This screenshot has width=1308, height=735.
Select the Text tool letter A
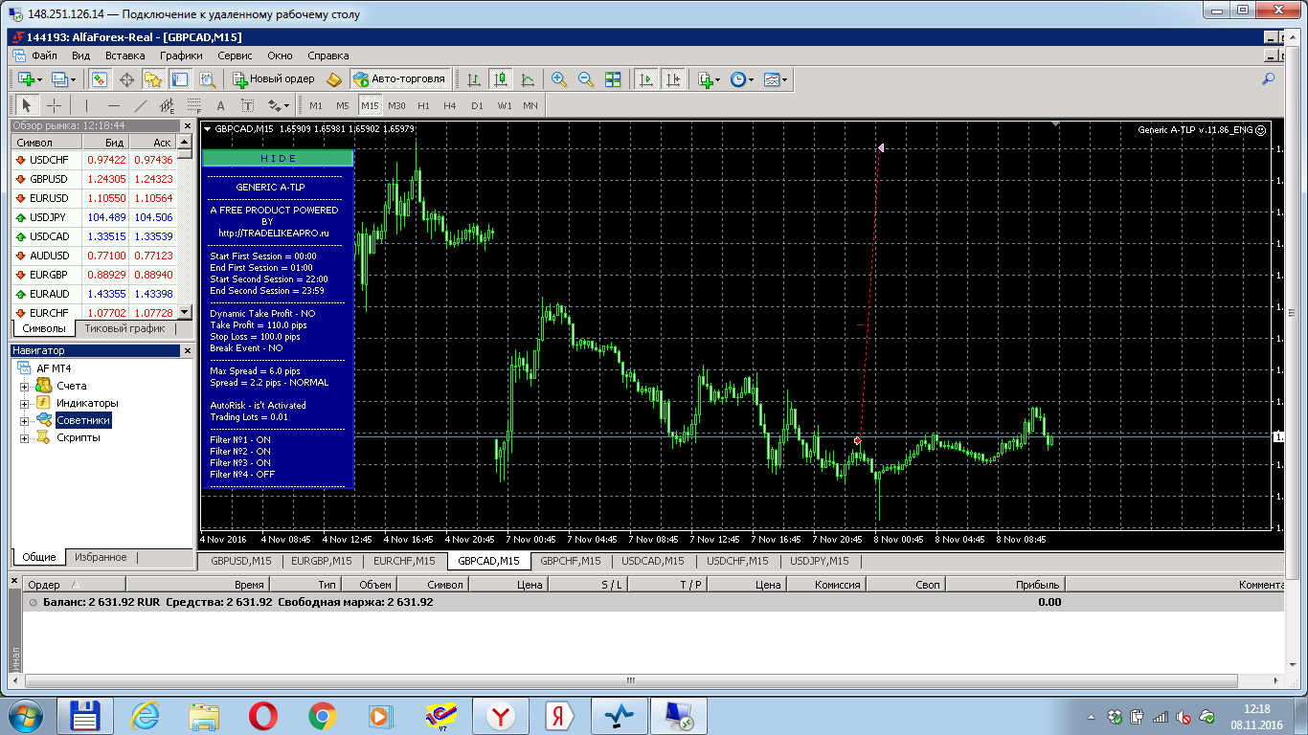[x=220, y=105]
